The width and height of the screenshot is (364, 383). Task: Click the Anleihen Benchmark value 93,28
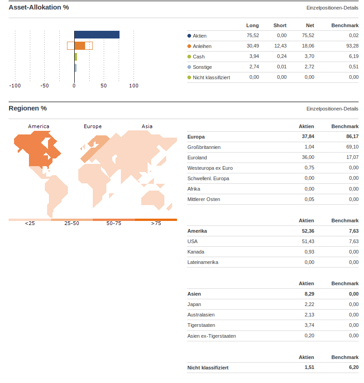pyautogui.click(x=352, y=46)
